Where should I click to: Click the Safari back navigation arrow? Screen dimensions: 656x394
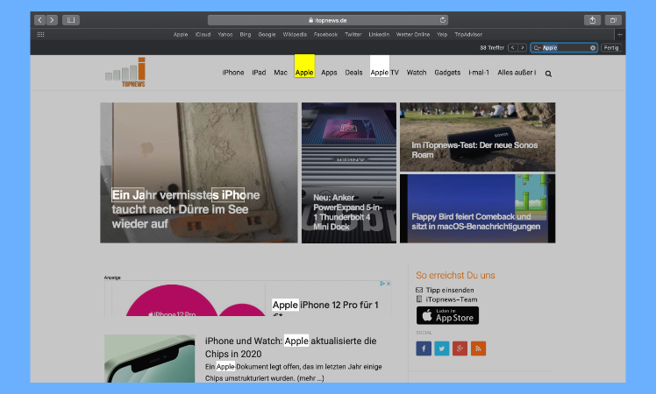(39, 20)
